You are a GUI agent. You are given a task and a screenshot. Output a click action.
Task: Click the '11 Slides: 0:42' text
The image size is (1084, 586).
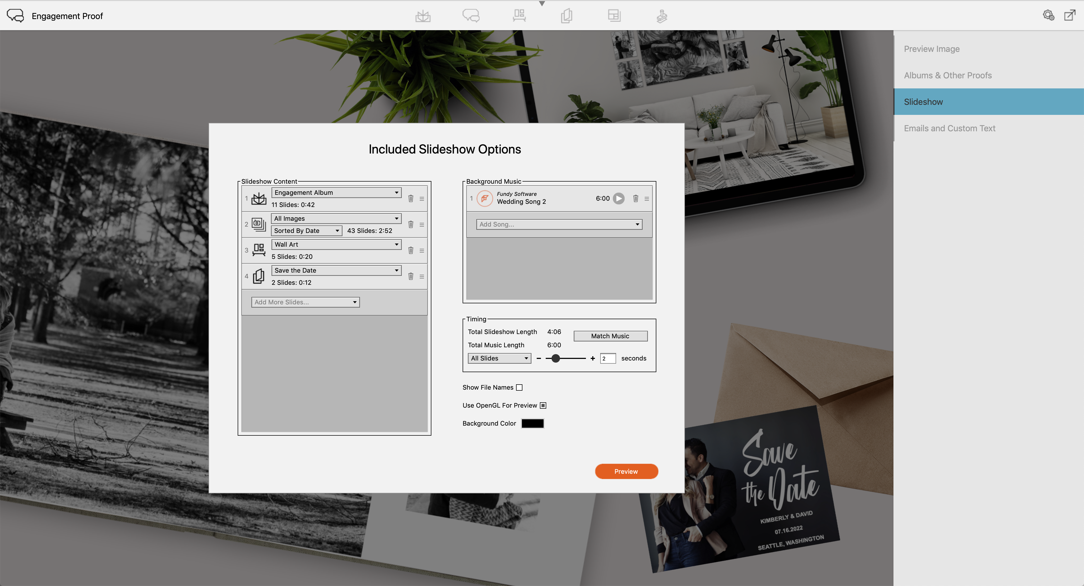293,205
